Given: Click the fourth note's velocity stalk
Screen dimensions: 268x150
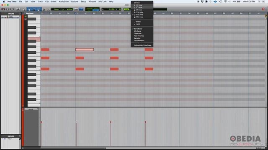Looking at the screenshot, I should point(145,134).
